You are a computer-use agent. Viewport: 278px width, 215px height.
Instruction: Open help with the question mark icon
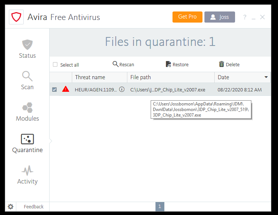(245, 17)
